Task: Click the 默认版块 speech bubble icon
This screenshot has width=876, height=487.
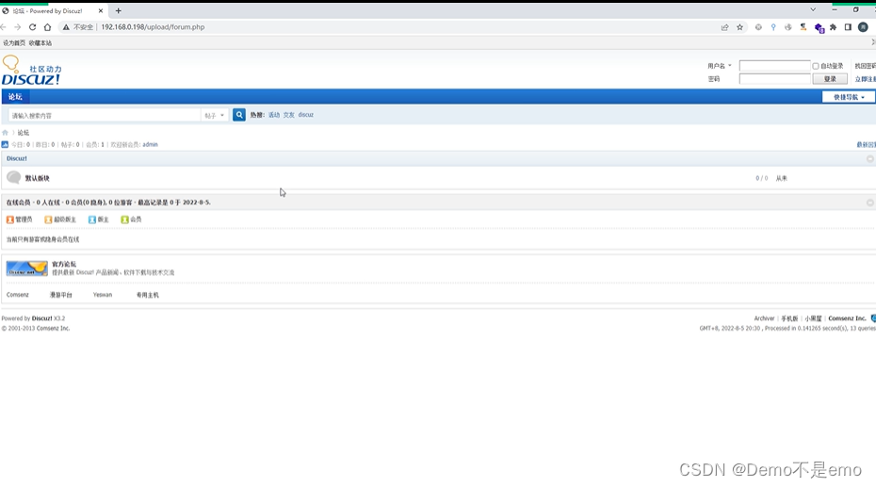Action: coord(13,178)
